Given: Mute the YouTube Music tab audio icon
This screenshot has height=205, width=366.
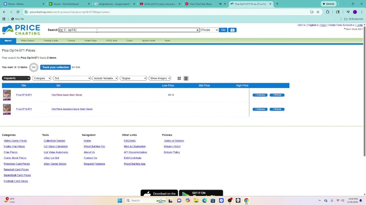Looking at the screenshot, I should (x=220, y=4).
